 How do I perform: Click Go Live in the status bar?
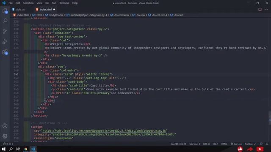(236, 144)
